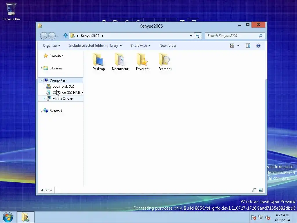
Task: Select the Desktop folder icon
Action: 99,62
